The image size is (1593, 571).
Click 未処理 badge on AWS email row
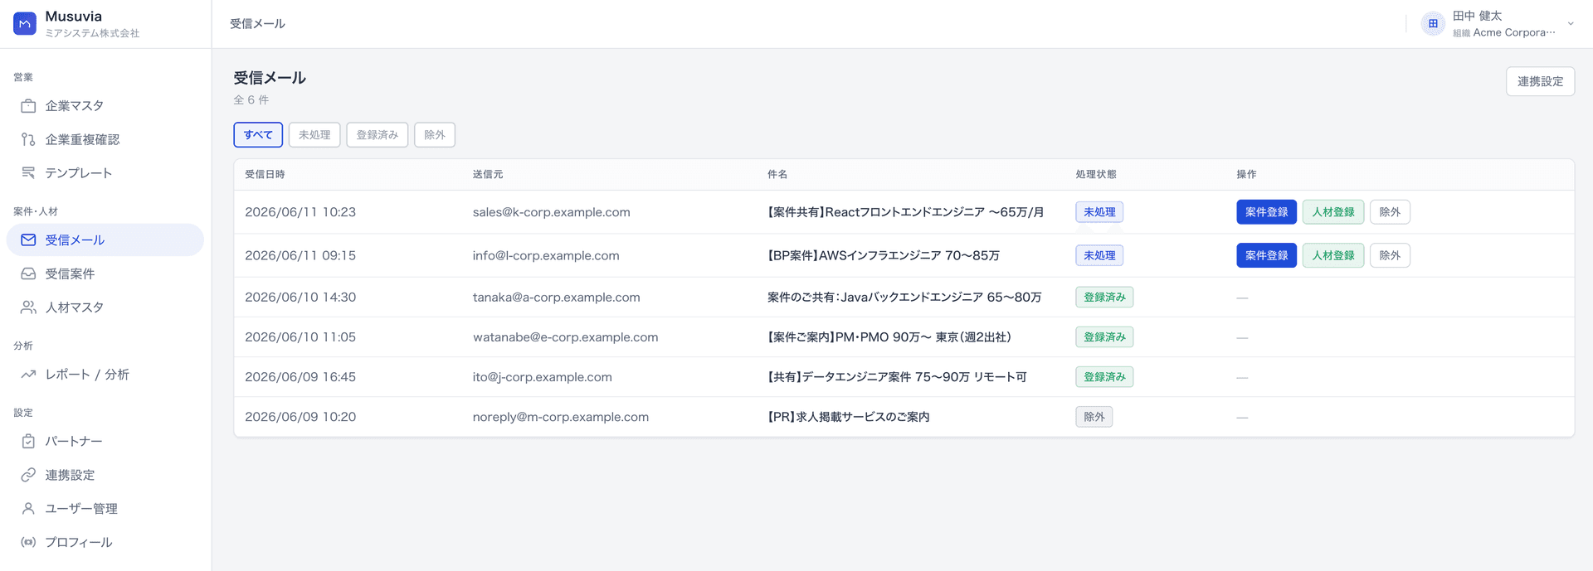coord(1099,255)
